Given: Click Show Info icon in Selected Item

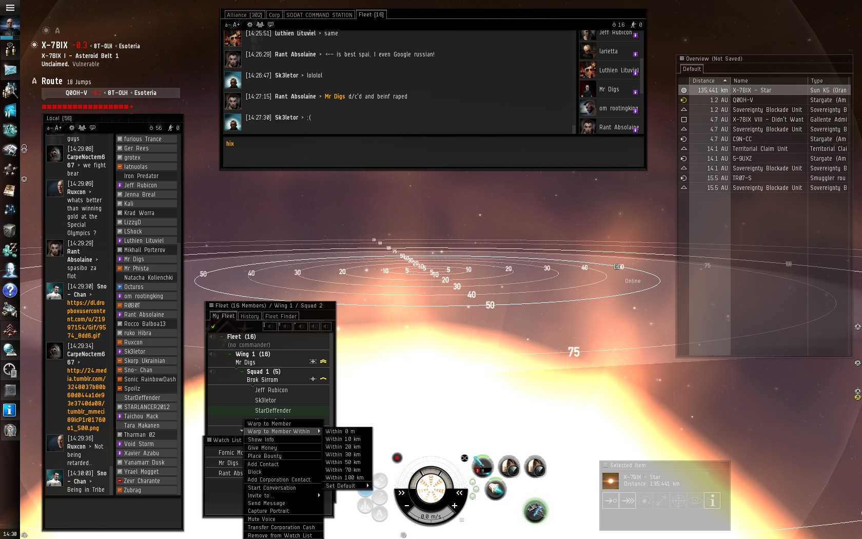Looking at the screenshot, I should (712, 500).
